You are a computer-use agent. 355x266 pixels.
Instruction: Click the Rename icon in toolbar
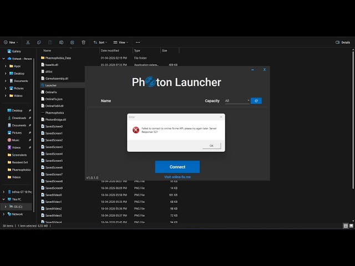[61, 42]
